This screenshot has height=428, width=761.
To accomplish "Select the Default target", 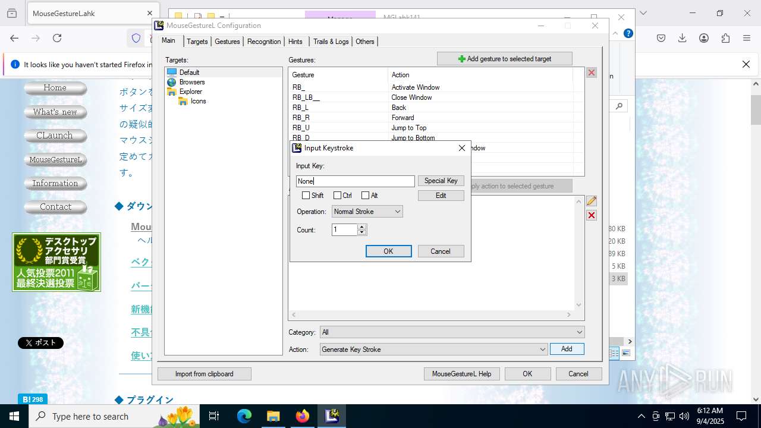I will [189, 73].
